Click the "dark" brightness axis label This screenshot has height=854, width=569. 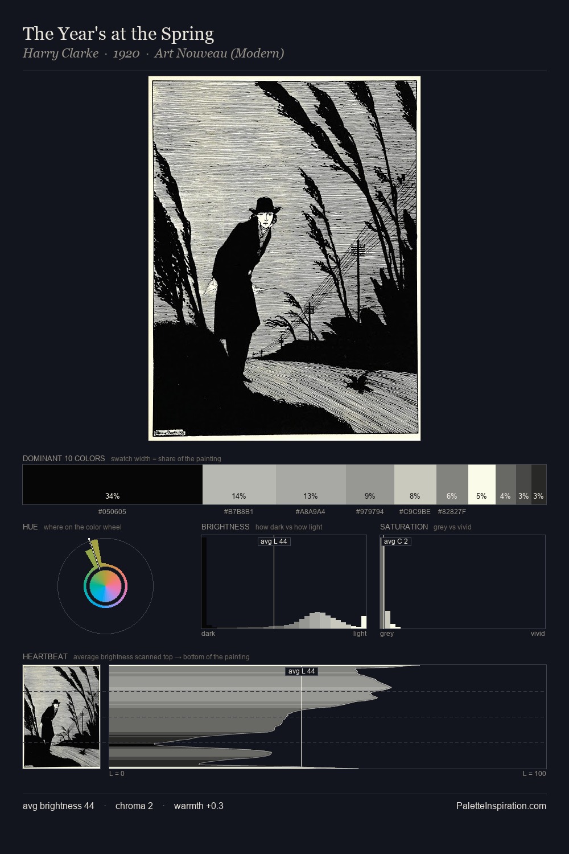pos(208,634)
